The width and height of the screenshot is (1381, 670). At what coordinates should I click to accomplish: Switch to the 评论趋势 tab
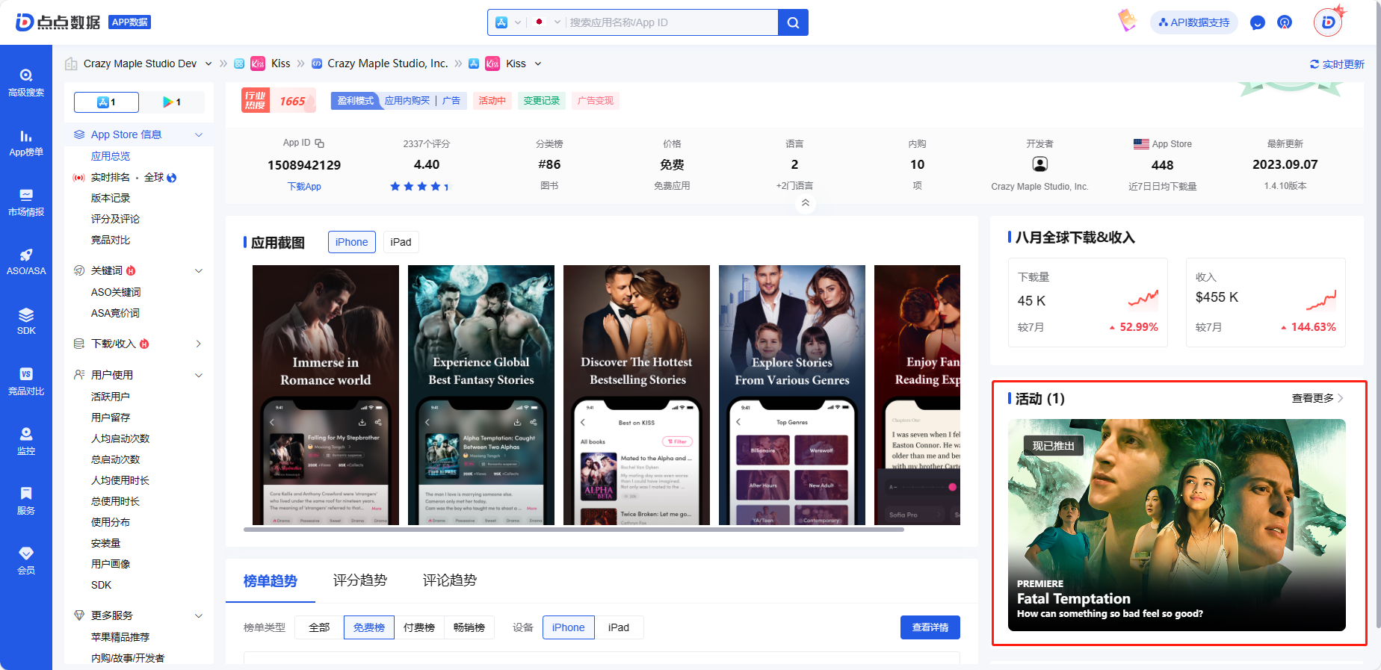coord(450,580)
